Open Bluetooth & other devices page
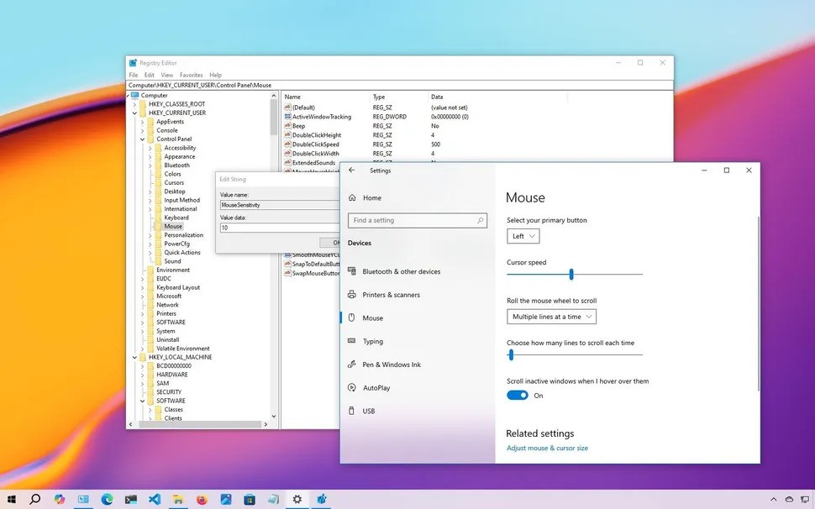Screen dimensions: 815x509 pyautogui.click(x=401, y=272)
